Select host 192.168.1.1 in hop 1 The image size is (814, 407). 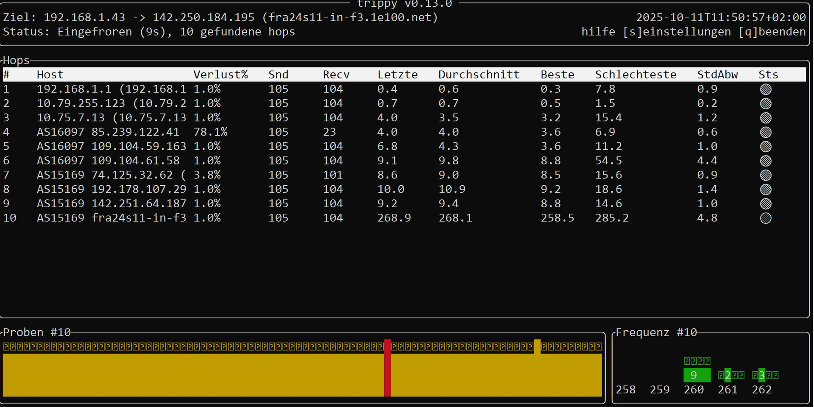coord(112,89)
